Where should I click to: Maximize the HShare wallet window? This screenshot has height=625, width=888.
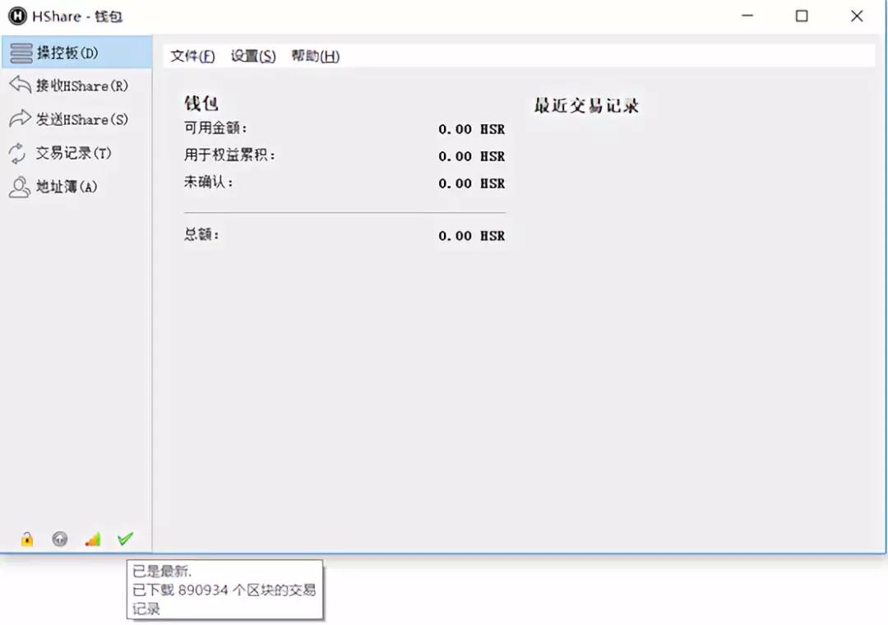click(802, 16)
